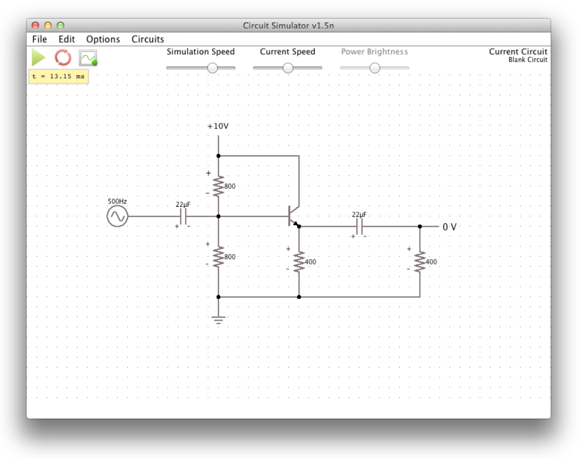Click the t = 13.15 ms time readout
Viewport: 582px width, 459px height.
(x=59, y=76)
